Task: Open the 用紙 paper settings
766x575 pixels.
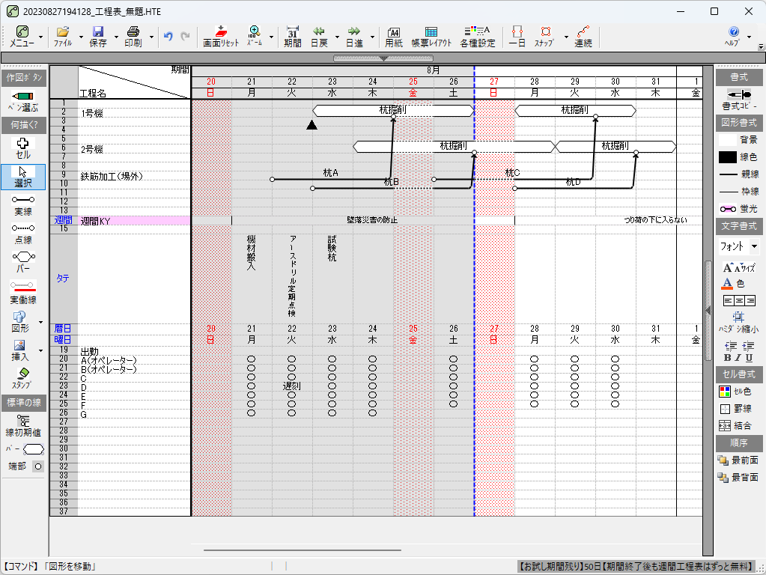Action: [394, 36]
